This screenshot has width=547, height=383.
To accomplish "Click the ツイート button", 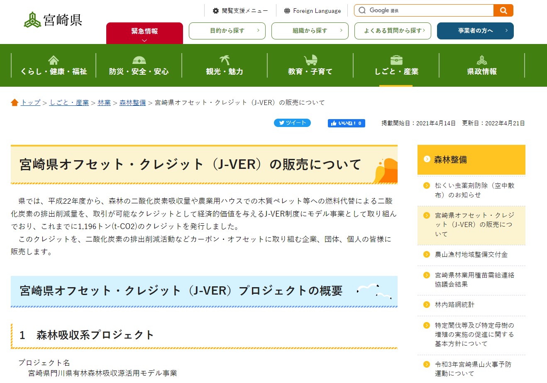I will (x=292, y=123).
